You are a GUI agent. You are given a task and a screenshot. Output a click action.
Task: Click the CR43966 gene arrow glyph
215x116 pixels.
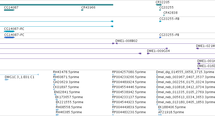(x=82, y=10)
